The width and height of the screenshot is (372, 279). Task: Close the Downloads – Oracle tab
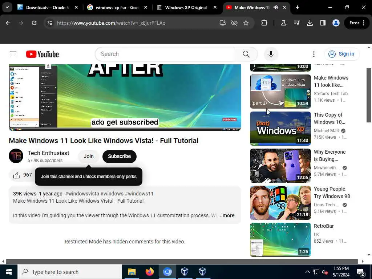(x=76, y=7)
